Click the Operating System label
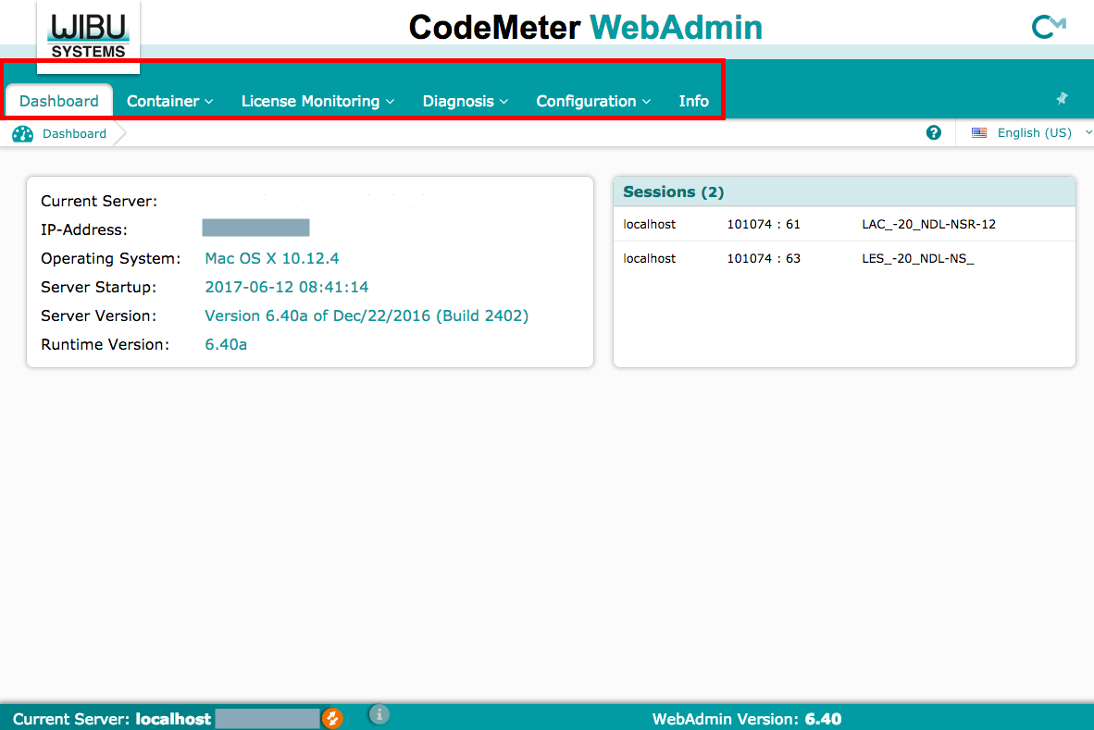This screenshot has width=1094, height=730. pyautogui.click(x=110, y=259)
